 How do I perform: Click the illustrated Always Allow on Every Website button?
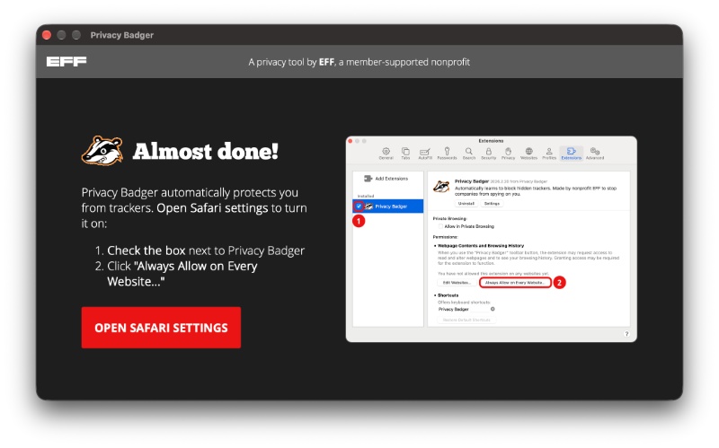point(515,283)
